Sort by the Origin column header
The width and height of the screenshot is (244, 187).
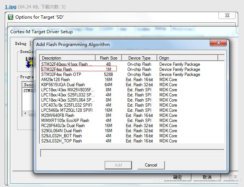[187, 58]
